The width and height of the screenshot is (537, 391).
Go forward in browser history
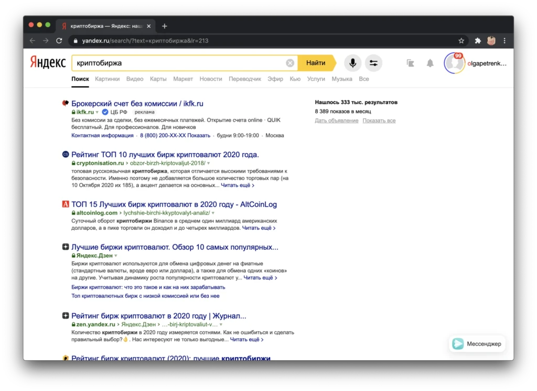46,41
